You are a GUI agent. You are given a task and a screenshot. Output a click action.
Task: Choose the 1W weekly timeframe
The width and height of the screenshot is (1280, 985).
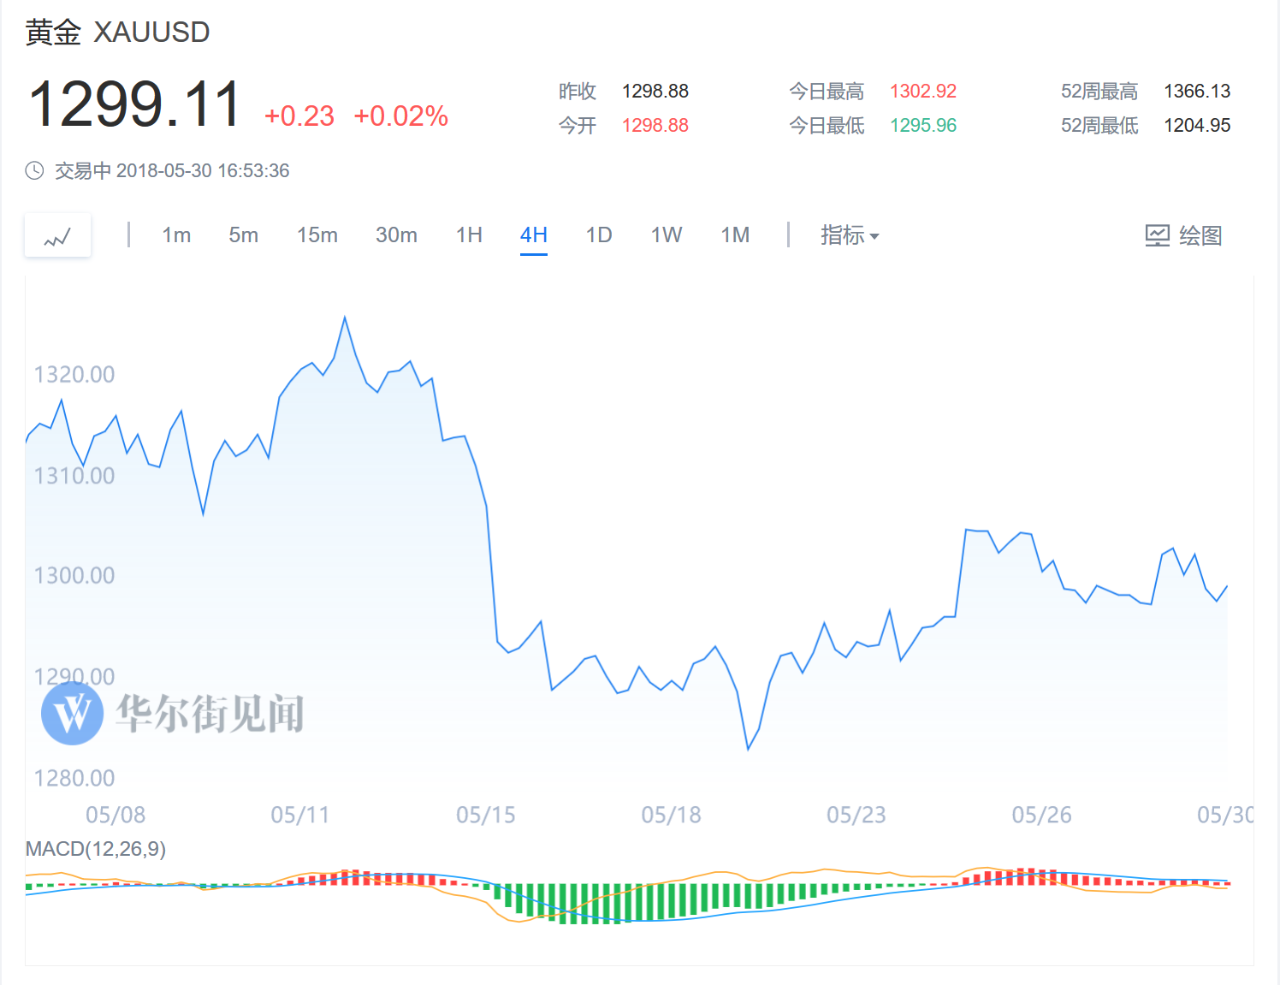point(667,235)
